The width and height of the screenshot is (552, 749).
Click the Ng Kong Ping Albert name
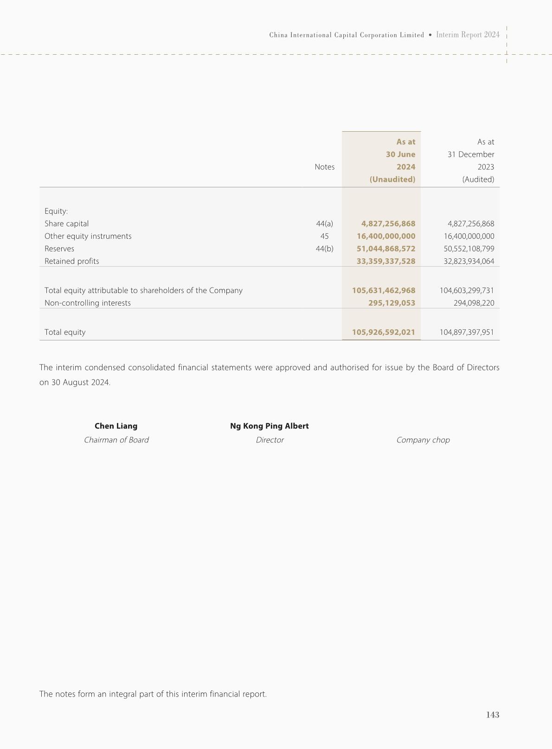[x=270, y=426]
